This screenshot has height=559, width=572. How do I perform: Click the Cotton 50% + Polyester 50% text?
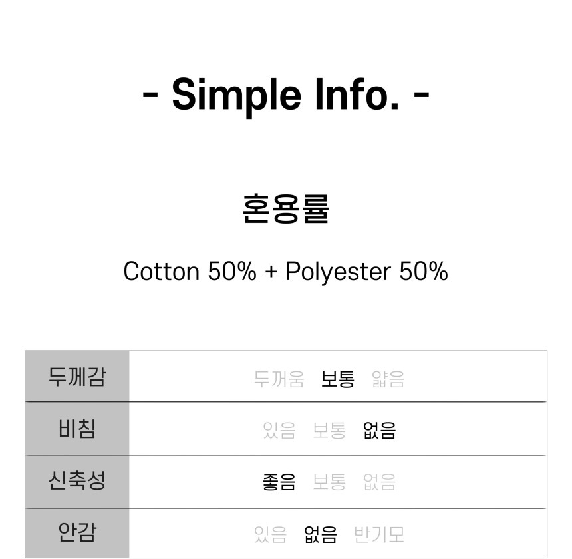click(x=285, y=272)
